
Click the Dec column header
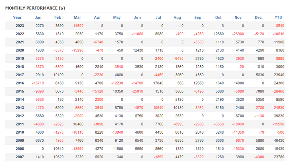tap(258, 17)
